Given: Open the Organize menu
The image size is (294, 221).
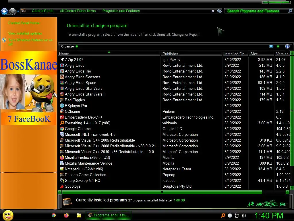Looking at the screenshot, I should tap(69, 46).
